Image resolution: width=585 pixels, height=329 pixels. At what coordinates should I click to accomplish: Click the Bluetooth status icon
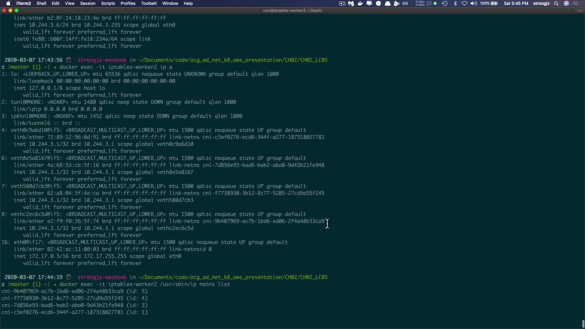(455, 3)
